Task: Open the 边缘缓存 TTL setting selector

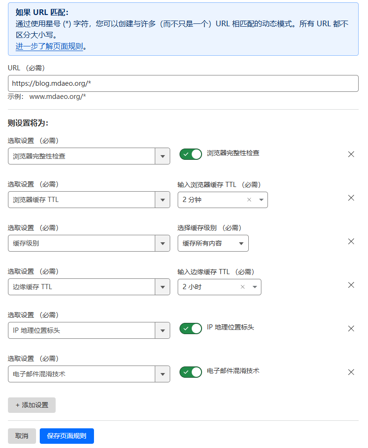Action: click(x=89, y=287)
